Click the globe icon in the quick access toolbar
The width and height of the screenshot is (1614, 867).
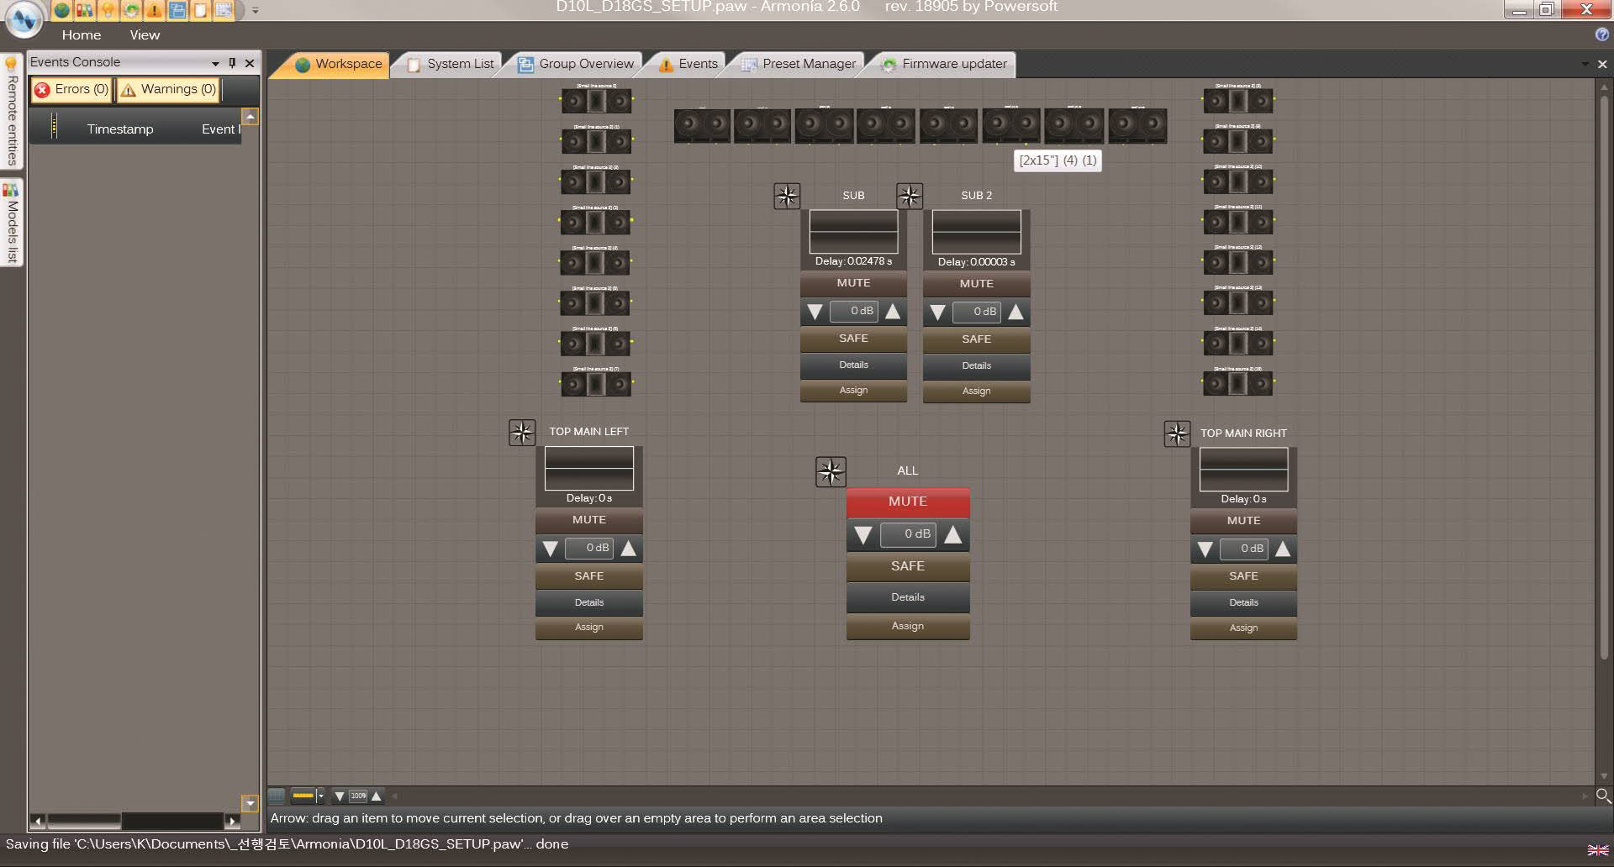61,12
